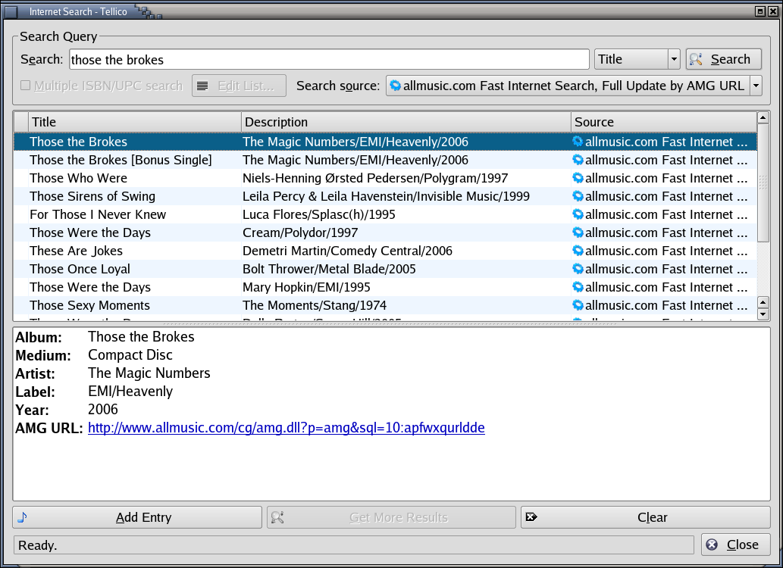Screen dimensions: 783x568
Task: Click source icon in 'Those the Brokes [Bonus Single]' row
Action: point(578,160)
